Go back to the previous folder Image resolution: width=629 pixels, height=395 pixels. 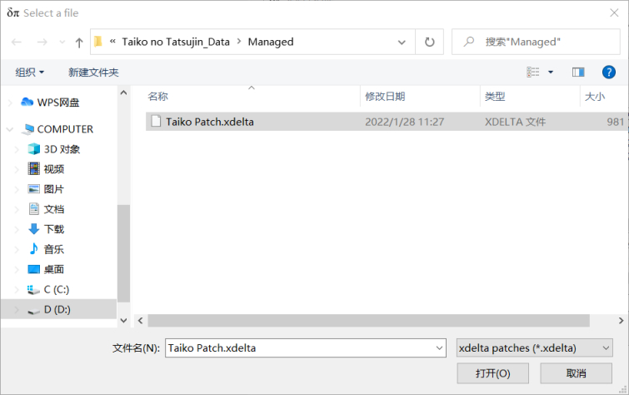click(x=17, y=42)
